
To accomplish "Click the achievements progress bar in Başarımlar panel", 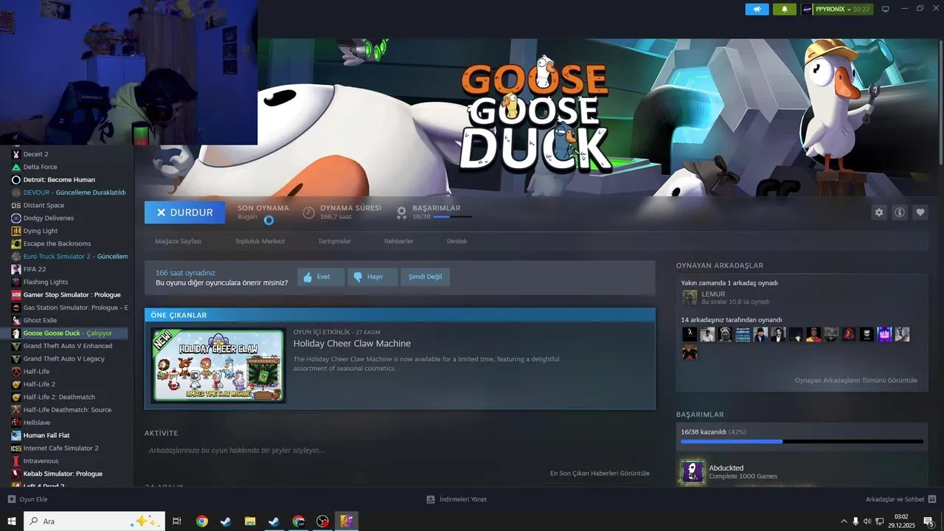I will [802, 441].
